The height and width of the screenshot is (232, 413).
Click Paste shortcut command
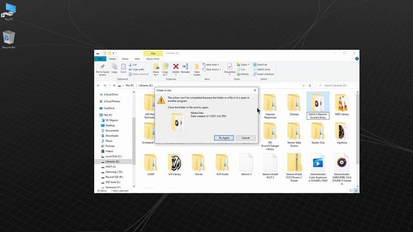pos(139,74)
